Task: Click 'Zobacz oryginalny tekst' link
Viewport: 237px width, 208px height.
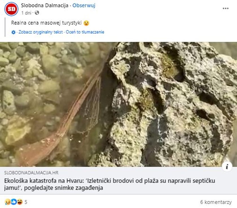Action: point(41,32)
